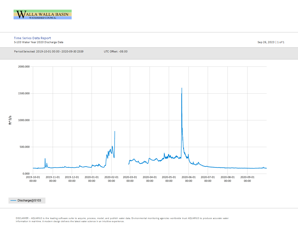This screenshot has width=298, height=230.
Task: Click the 1500.000 y-axis value
Action: click(24, 93)
